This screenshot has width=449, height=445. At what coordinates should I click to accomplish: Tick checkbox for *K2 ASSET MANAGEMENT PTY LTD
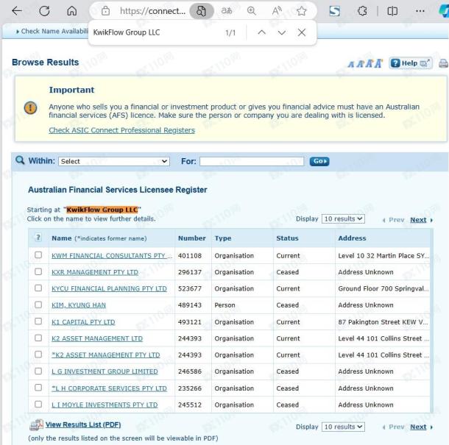point(38,355)
